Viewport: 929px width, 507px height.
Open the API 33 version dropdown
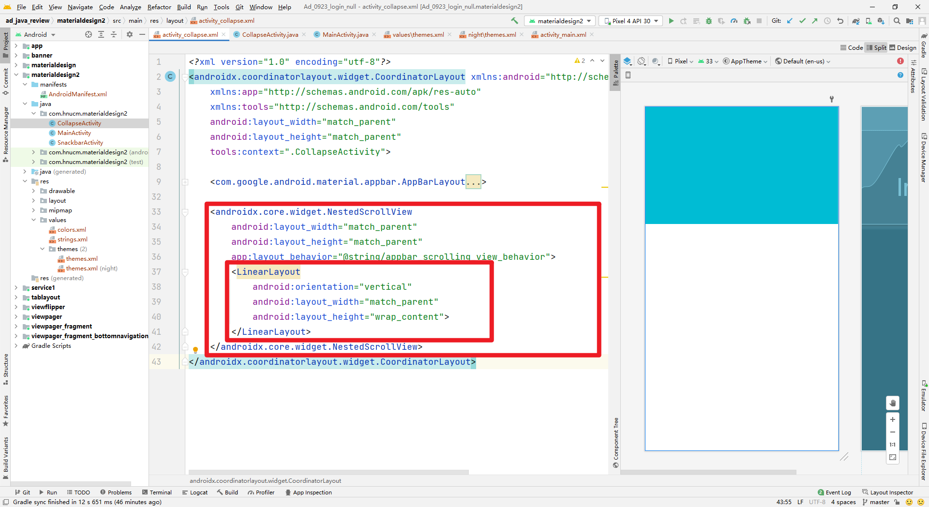pos(708,61)
